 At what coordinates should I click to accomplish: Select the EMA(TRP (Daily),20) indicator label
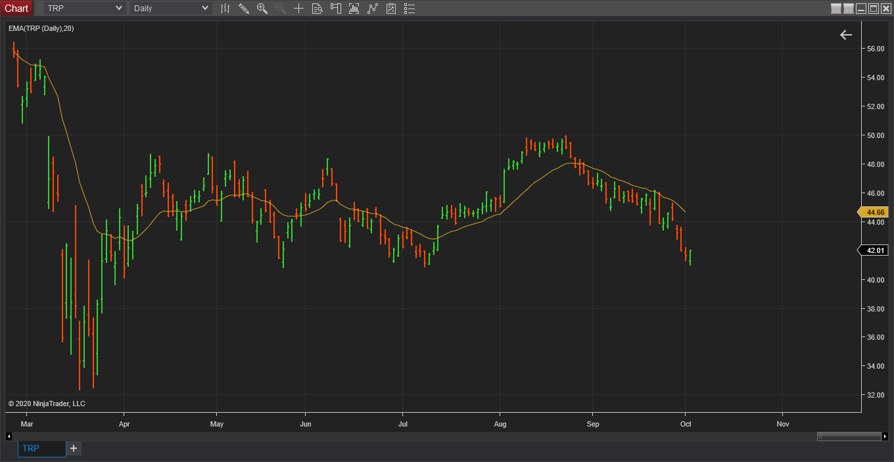(41, 28)
